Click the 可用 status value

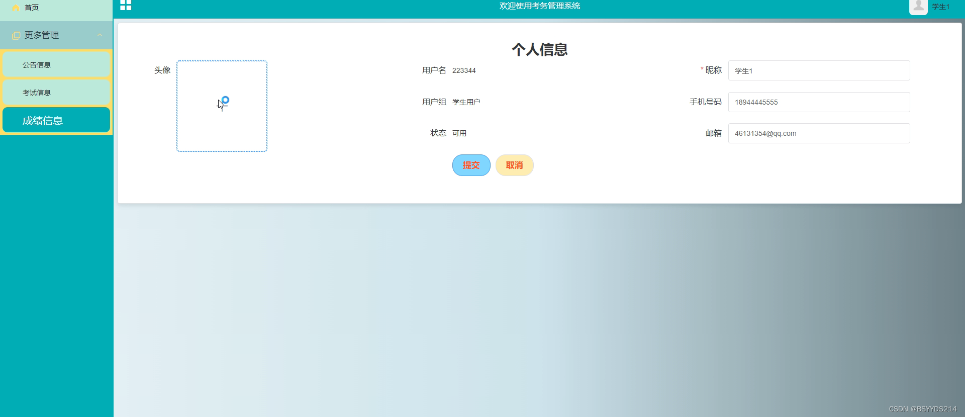(459, 133)
